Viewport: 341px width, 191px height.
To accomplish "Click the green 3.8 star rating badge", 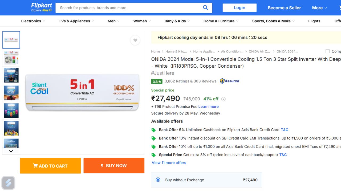I will click(x=157, y=81).
